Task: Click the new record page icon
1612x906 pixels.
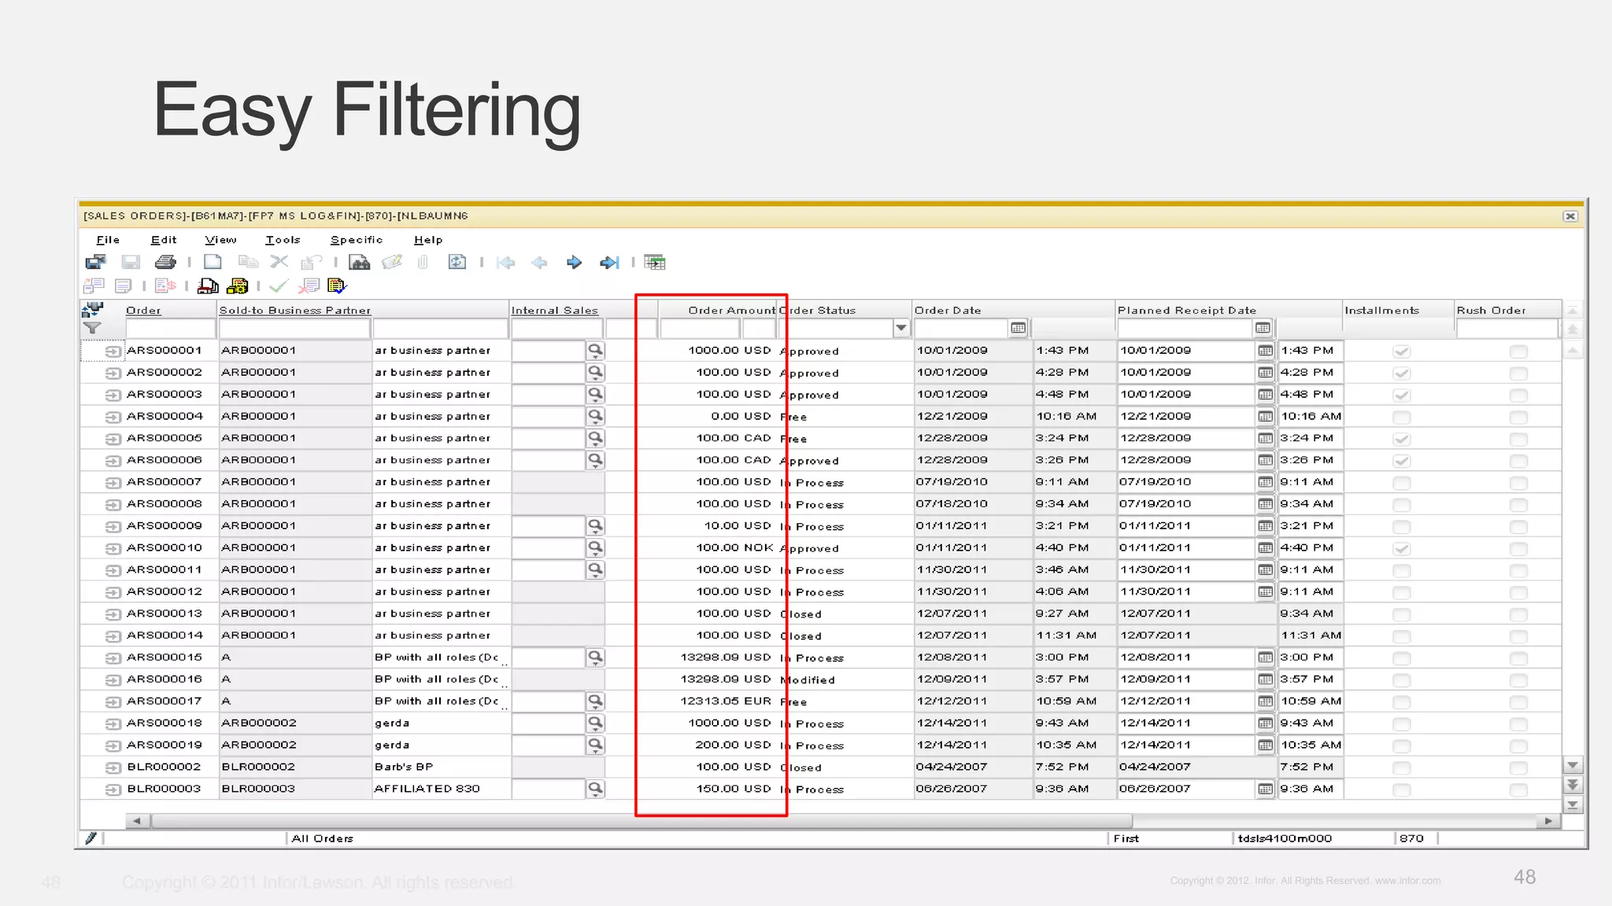Action: [213, 262]
